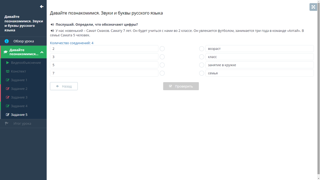This screenshot has height=180, width=320.
Task: Click the back arrow in the sidebar
Action: (x=42, y=7)
